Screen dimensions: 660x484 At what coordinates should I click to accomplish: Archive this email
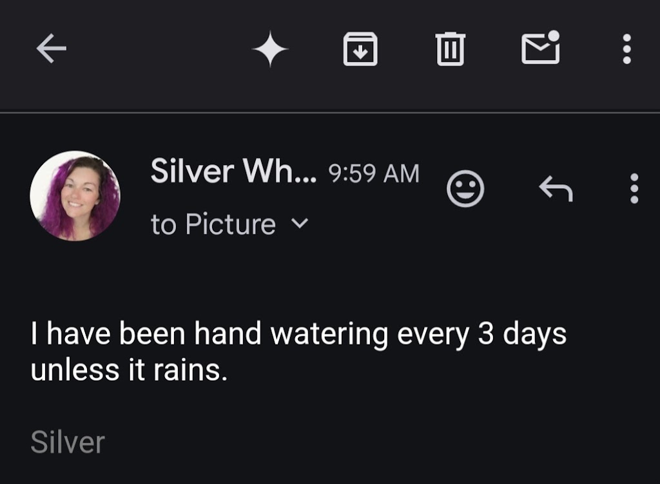click(x=360, y=49)
